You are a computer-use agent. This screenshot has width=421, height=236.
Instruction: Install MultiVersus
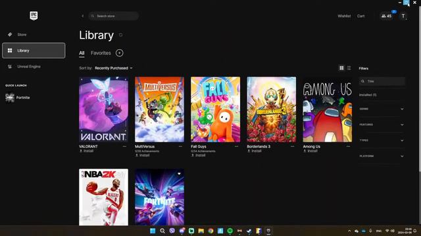click(142, 155)
